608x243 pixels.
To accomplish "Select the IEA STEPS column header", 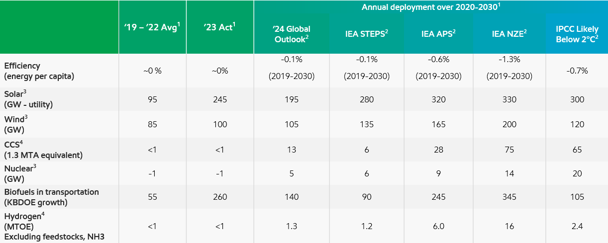I will click(x=367, y=34).
